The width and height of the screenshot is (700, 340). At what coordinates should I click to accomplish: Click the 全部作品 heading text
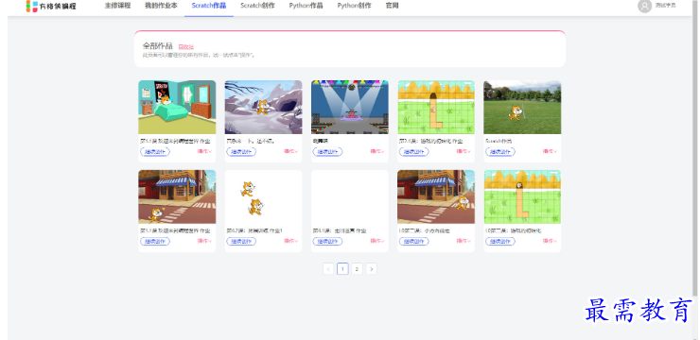point(158,46)
